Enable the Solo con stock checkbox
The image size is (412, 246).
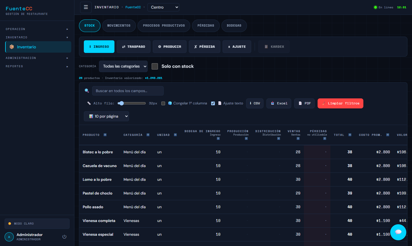point(155,66)
